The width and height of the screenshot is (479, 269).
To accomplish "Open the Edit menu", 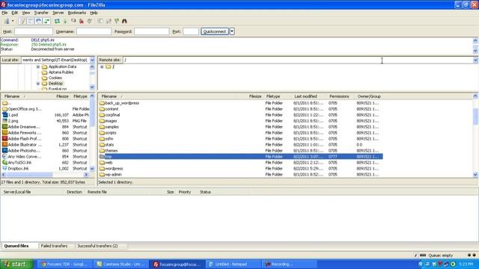I will tap(15, 13).
